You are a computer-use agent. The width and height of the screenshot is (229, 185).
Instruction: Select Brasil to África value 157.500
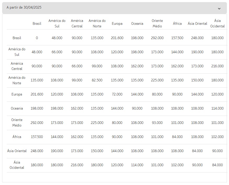(177, 38)
